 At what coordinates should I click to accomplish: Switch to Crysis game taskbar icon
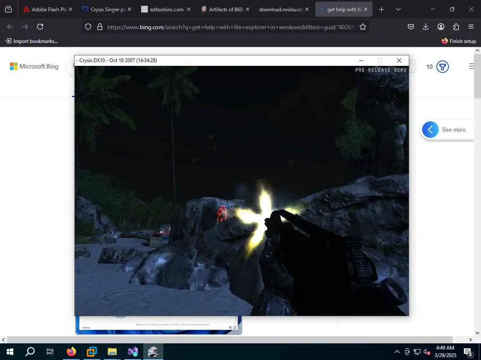tap(153, 351)
